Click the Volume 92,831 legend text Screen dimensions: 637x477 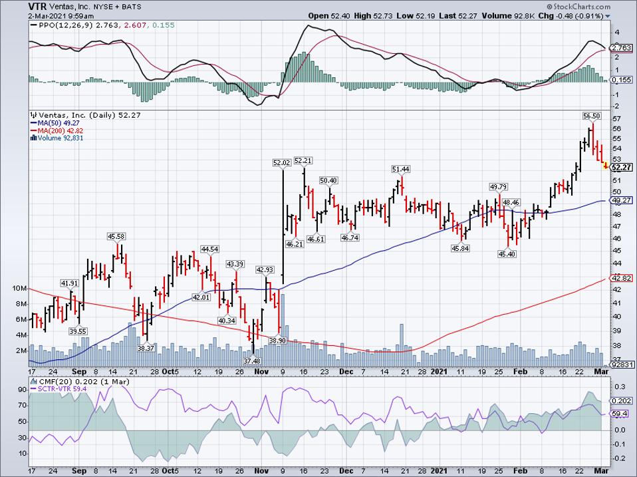click(61, 138)
